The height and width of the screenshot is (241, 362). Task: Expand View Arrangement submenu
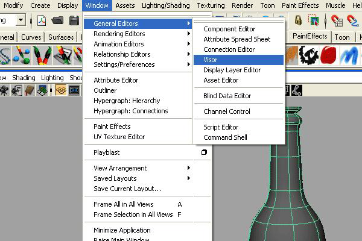138,168
